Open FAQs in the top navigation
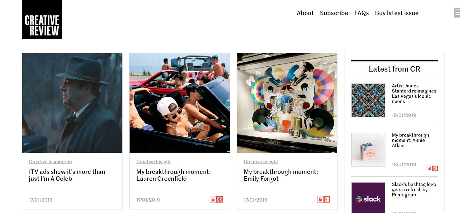460x213 pixels. (361, 13)
